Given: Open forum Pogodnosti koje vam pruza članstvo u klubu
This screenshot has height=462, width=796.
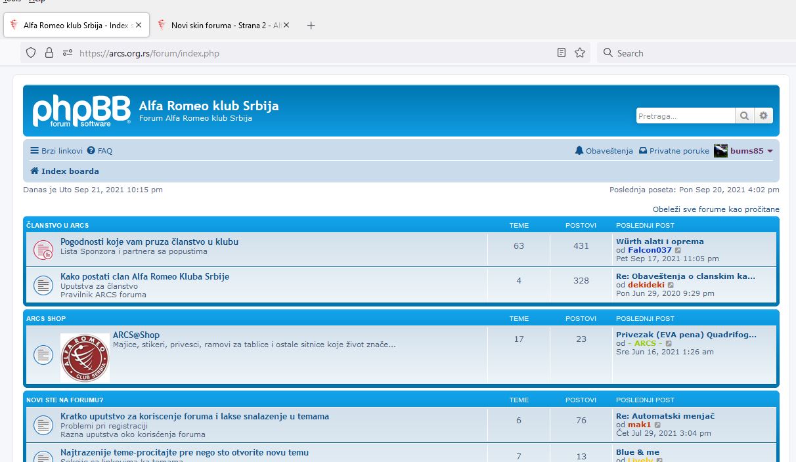Looking at the screenshot, I should click(149, 241).
